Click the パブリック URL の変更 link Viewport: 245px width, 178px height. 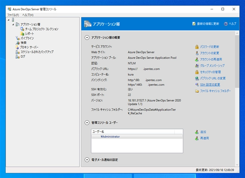click(x=213, y=78)
